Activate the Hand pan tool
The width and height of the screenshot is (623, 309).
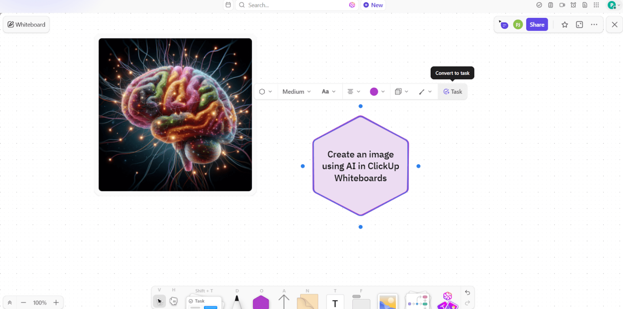(x=174, y=301)
